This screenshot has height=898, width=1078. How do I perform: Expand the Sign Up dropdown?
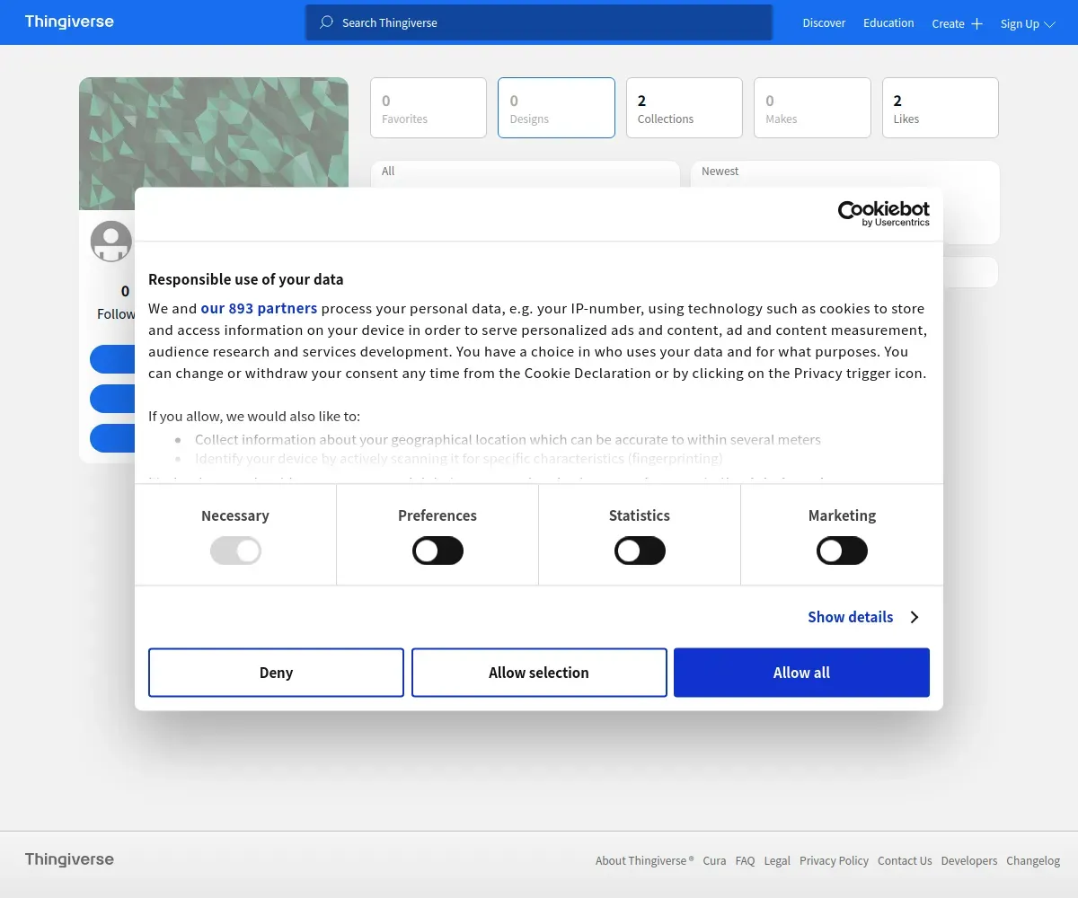coord(1028,24)
